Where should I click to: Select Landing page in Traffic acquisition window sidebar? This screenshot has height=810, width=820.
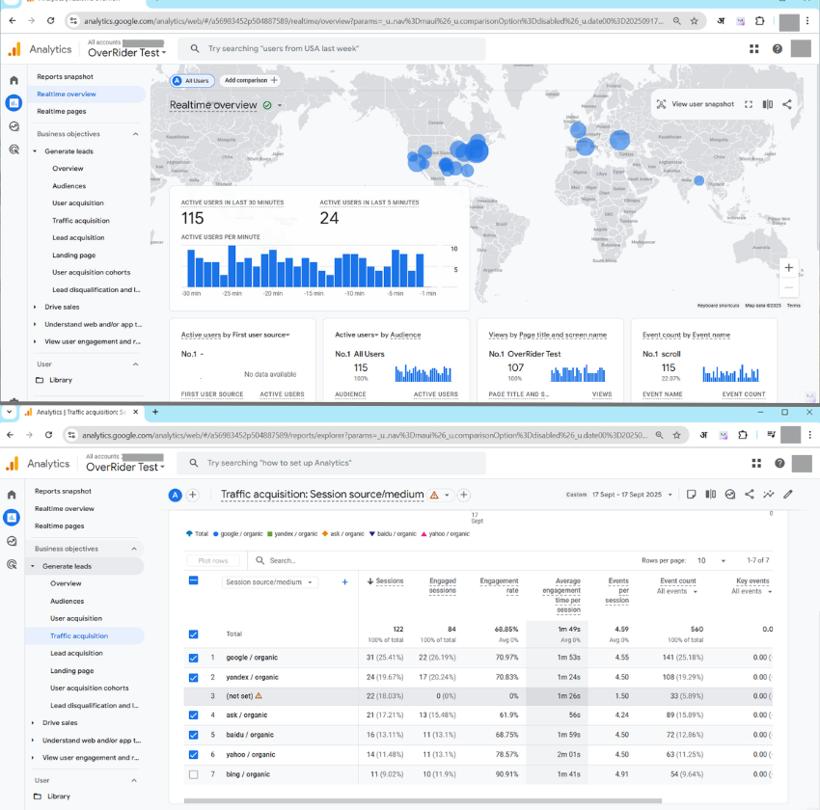[x=72, y=670]
